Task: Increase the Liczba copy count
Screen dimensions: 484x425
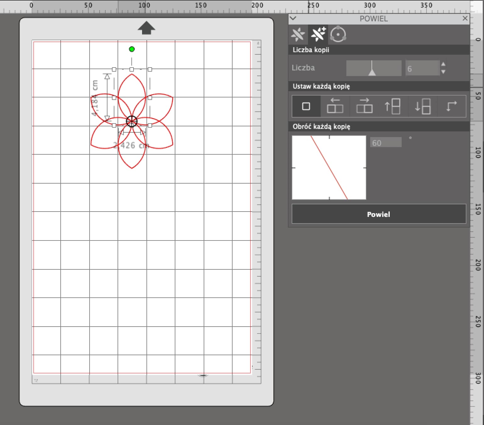Action: tap(443, 64)
